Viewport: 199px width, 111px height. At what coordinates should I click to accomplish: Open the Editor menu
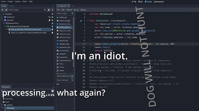[x=25, y=2]
